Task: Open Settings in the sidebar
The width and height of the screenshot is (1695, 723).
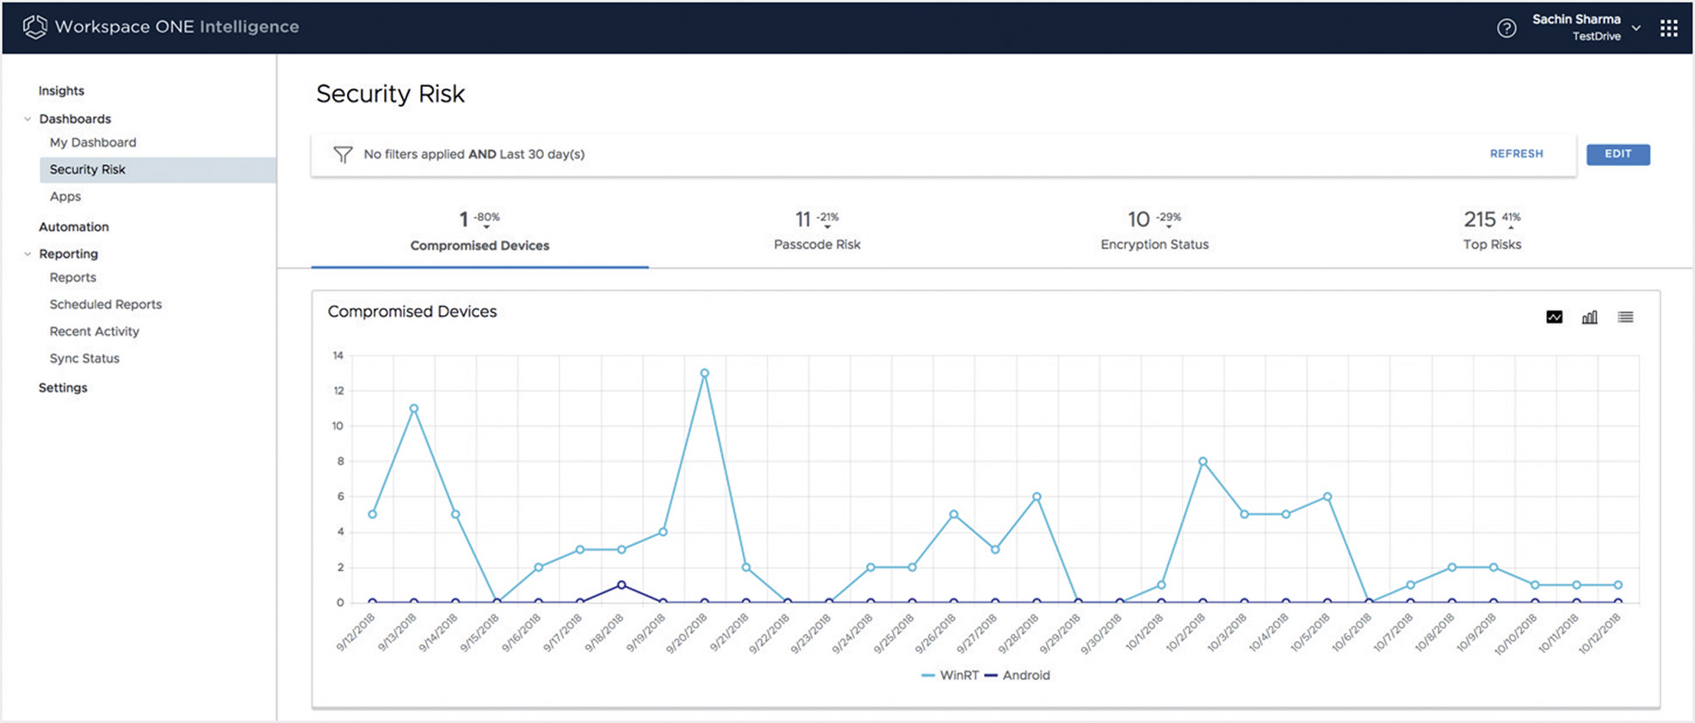Action: pyautogui.click(x=63, y=387)
